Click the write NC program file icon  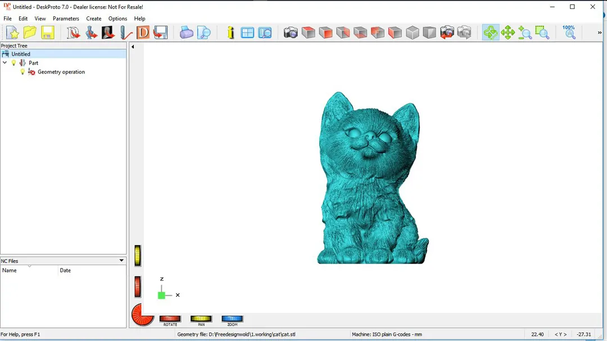[x=160, y=33]
